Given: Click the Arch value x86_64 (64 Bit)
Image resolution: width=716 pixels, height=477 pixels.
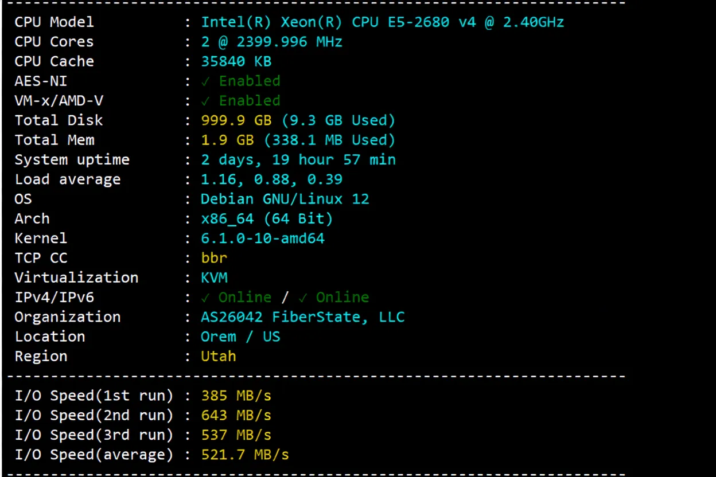Looking at the screenshot, I should [267, 218].
